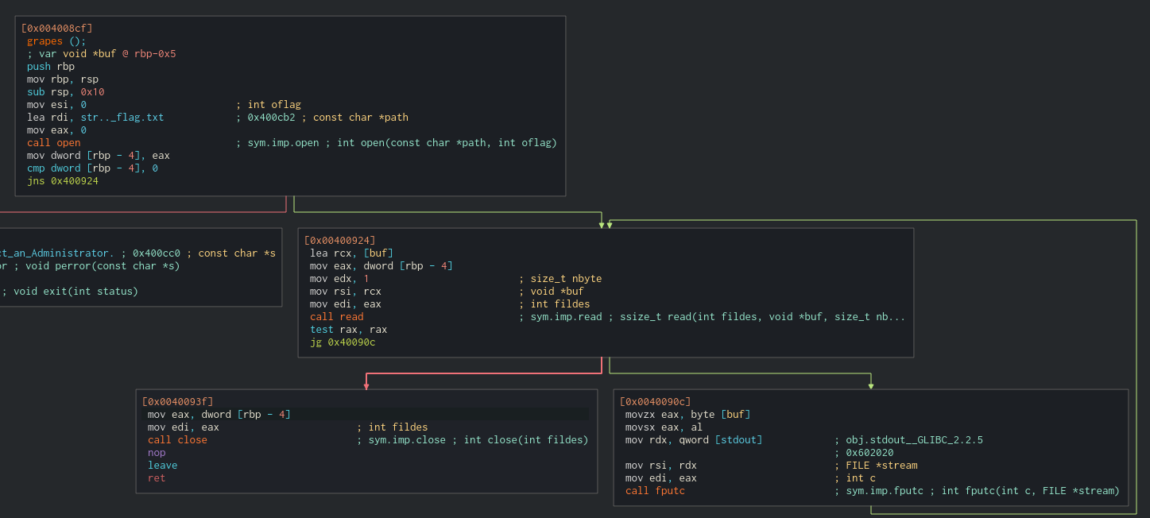Select the 'movsx eax, al' instruction
Viewport: 1150px width, 518px height.
[x=664, y=427]
